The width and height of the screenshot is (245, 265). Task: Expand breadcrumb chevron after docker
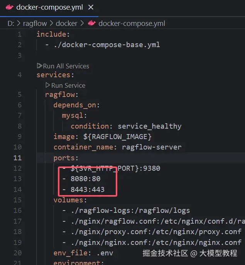82,23
